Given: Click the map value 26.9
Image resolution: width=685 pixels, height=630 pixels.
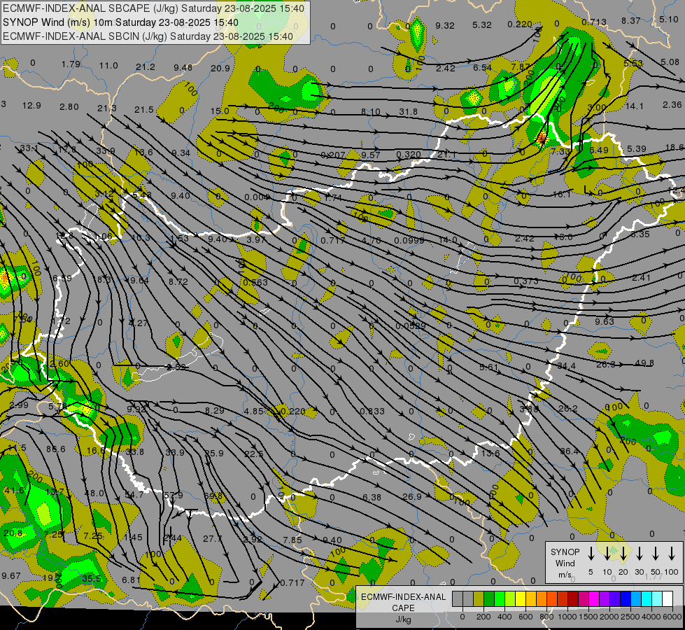Looking at the screenshot, I should (x=412, y=497).
